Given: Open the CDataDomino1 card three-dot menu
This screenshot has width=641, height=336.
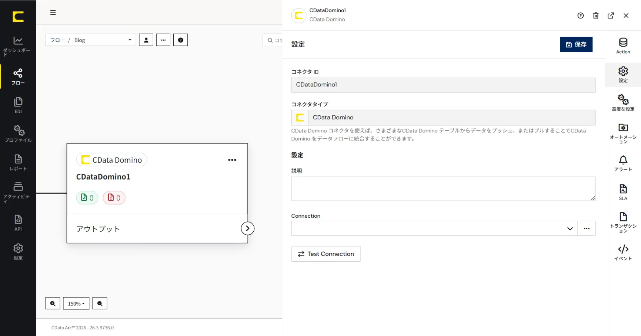Looking at the screenshot, I should point(232,160).
